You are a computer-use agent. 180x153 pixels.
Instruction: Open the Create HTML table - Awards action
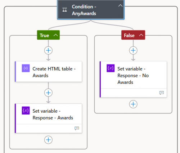48,72
